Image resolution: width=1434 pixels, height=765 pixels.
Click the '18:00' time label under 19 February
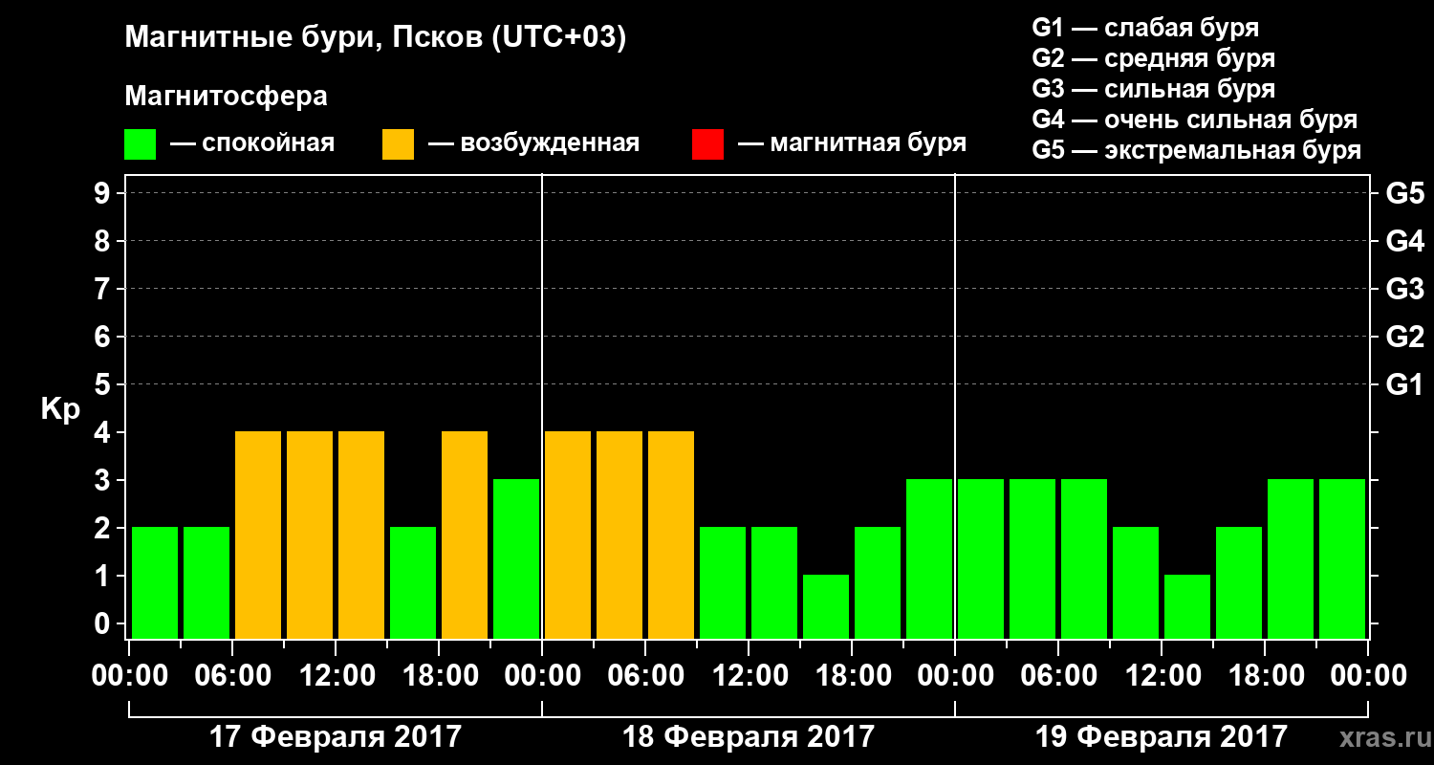1265,676
